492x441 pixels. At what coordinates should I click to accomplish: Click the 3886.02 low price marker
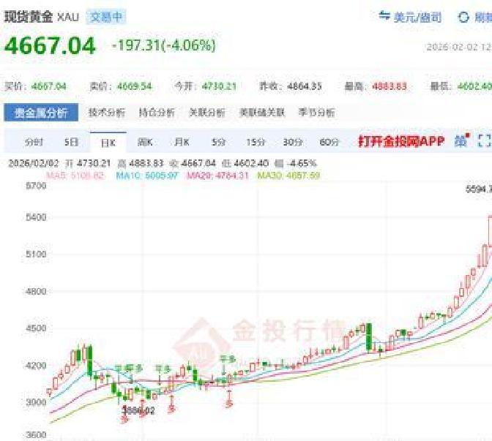point(138,410)
